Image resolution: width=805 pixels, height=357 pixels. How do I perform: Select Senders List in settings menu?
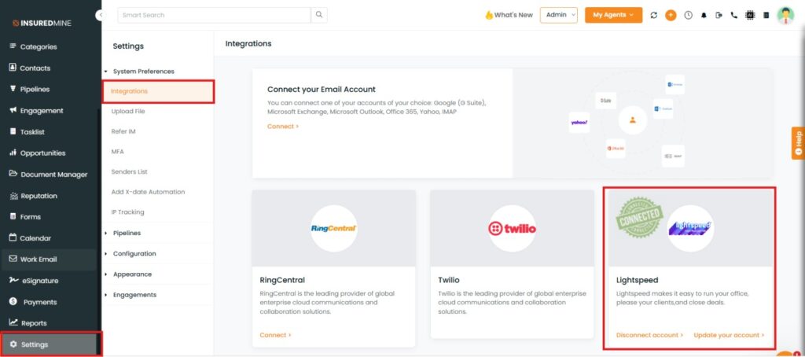coord(130,171)
